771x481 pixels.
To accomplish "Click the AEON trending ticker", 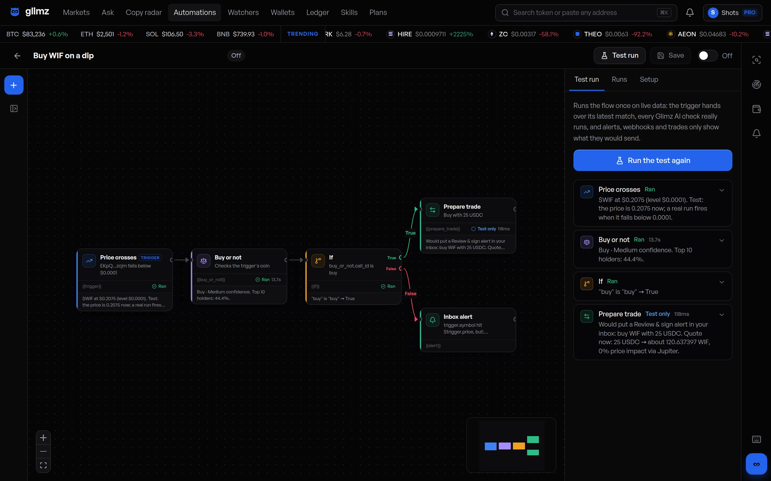I will click(x=708, y=34).
